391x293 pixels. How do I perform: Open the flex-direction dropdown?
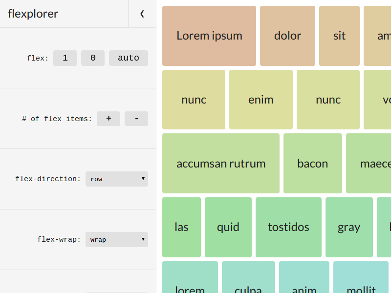point(116,179)
